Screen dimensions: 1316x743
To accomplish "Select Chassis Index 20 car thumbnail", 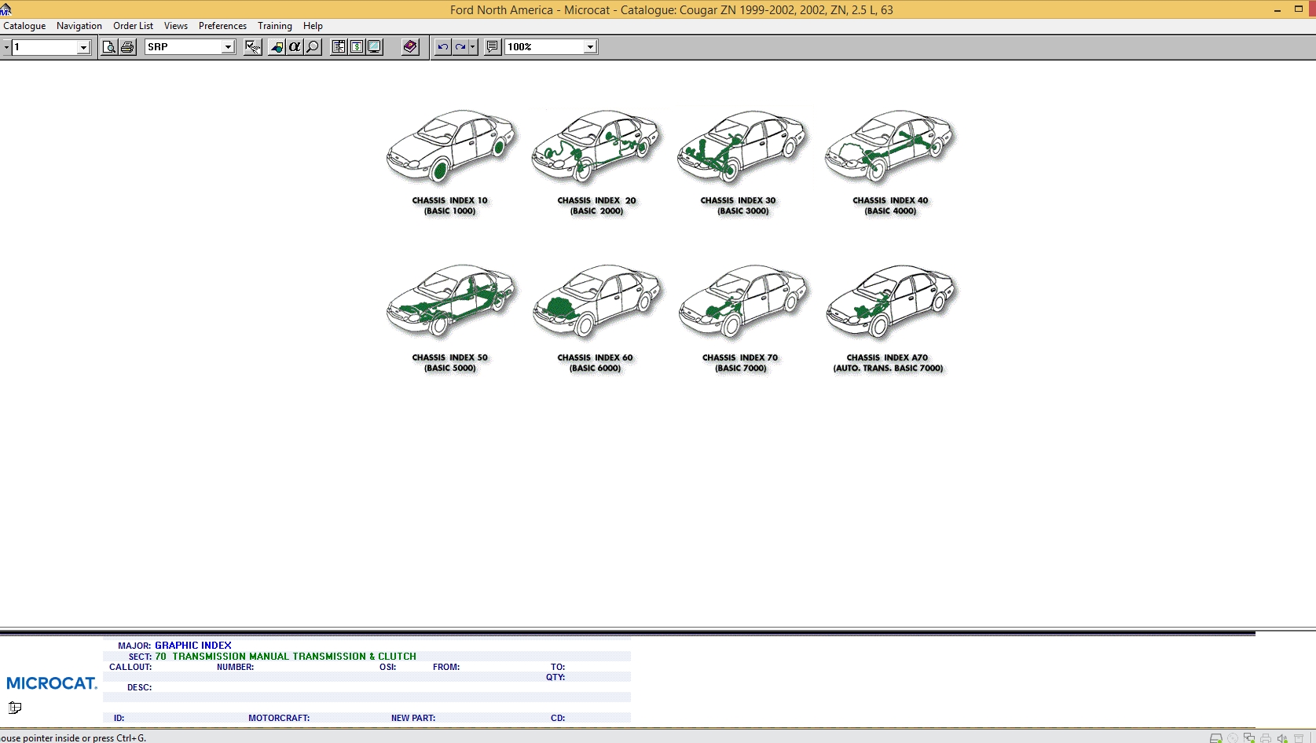I will (x=596, y=146).
